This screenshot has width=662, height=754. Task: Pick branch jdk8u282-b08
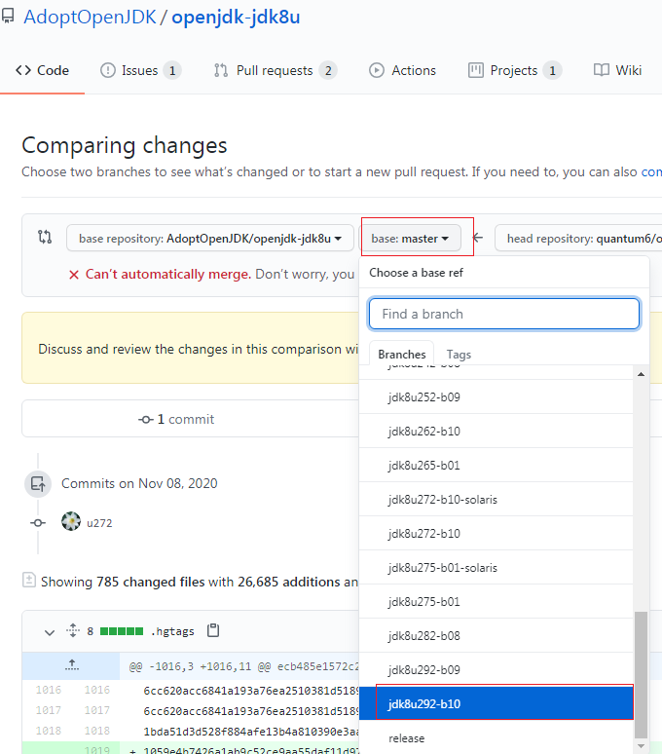496,636
